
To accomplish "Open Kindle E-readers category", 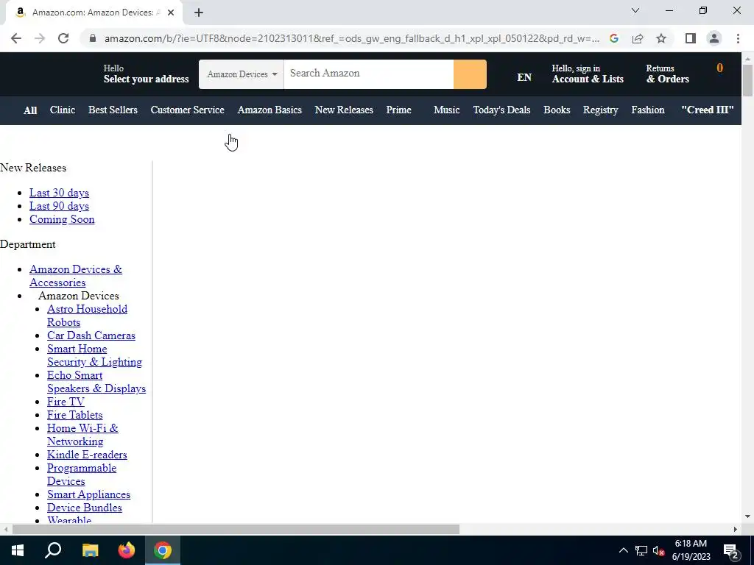I will click(x=87, y=455).
